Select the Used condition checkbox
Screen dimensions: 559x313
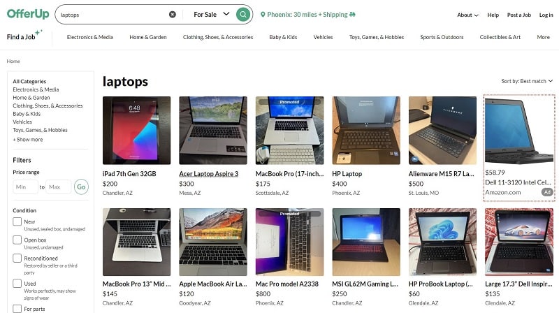[x=17, y=284]
